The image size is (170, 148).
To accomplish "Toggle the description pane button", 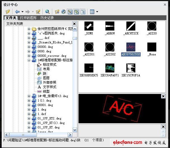I will pyautogui.click(x=83, y=12).
